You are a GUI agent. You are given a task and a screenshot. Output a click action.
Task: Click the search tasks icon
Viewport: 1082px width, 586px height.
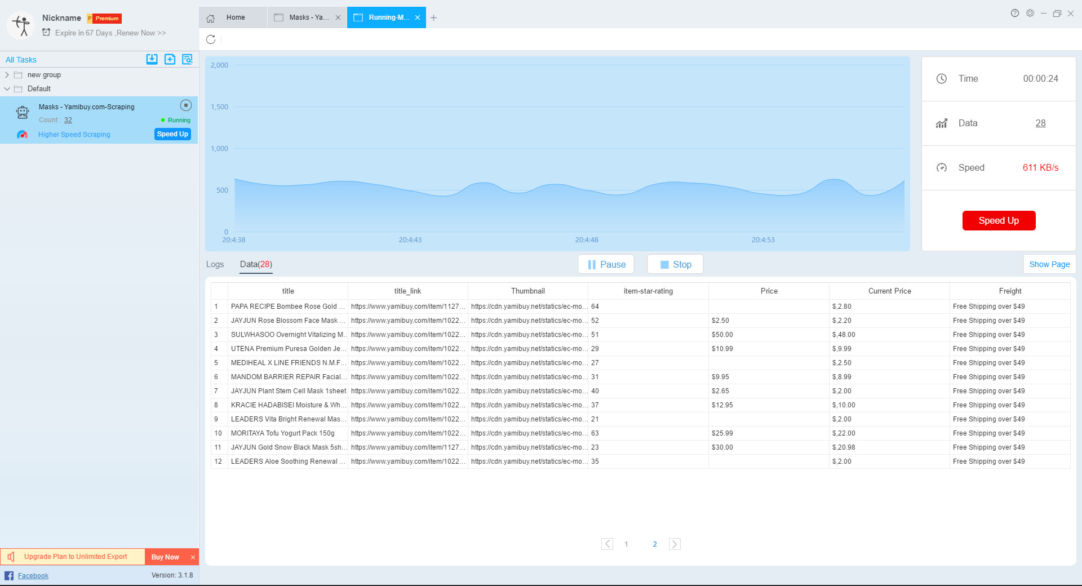click(x=188, y=59)
